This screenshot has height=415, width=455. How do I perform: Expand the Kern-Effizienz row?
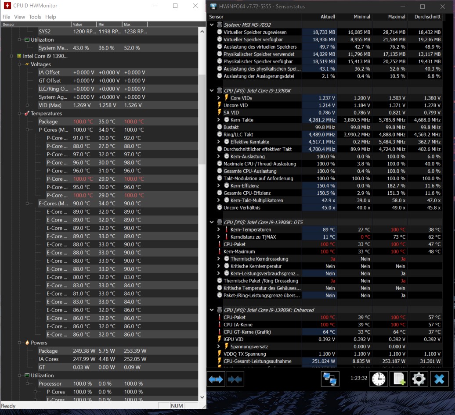tap(219, 186)
